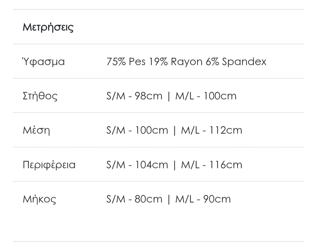Select the M/L - 100cm chest value
317x242 pixels.
(x=206, y=96)
